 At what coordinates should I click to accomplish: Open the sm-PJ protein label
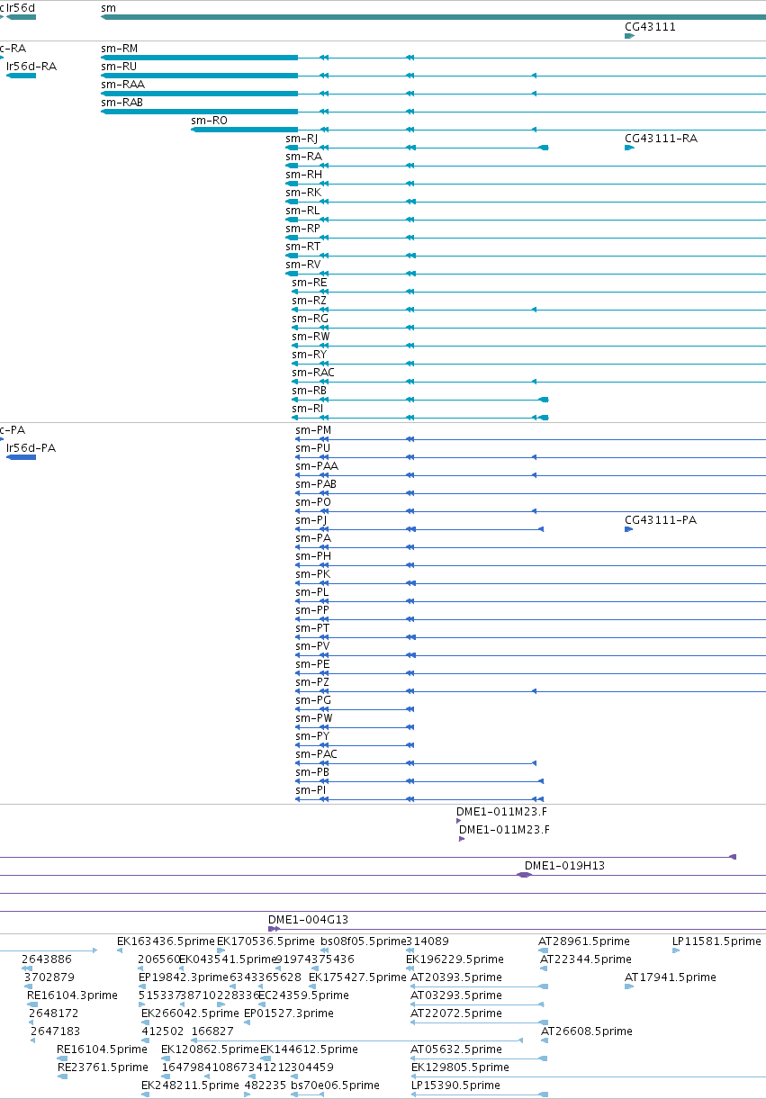click(x=311, y=520)
